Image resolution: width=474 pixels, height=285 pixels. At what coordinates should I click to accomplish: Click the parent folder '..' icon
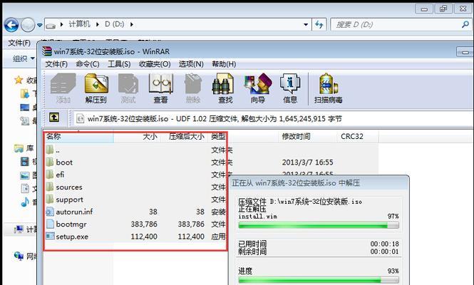tap(50, 150)
